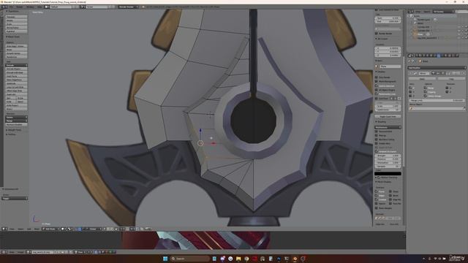Toggle World Background checkbox
The height and width of the screenshot is (263, 468).
coord(377,81)
